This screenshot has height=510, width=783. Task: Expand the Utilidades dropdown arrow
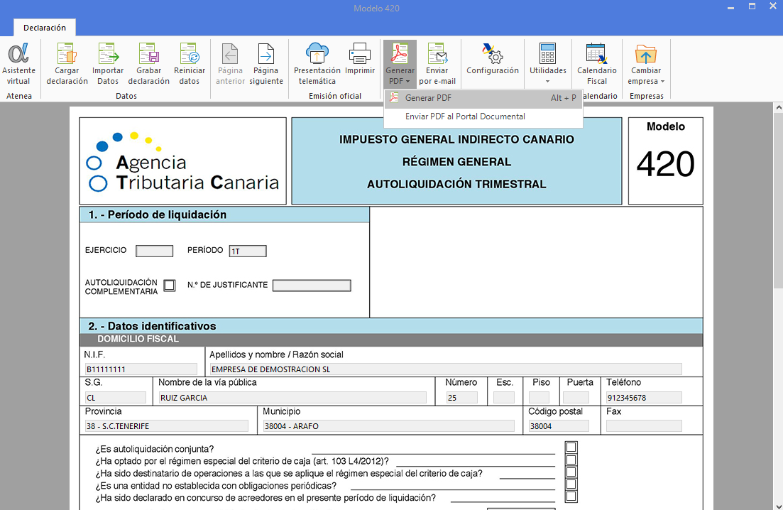548,82
